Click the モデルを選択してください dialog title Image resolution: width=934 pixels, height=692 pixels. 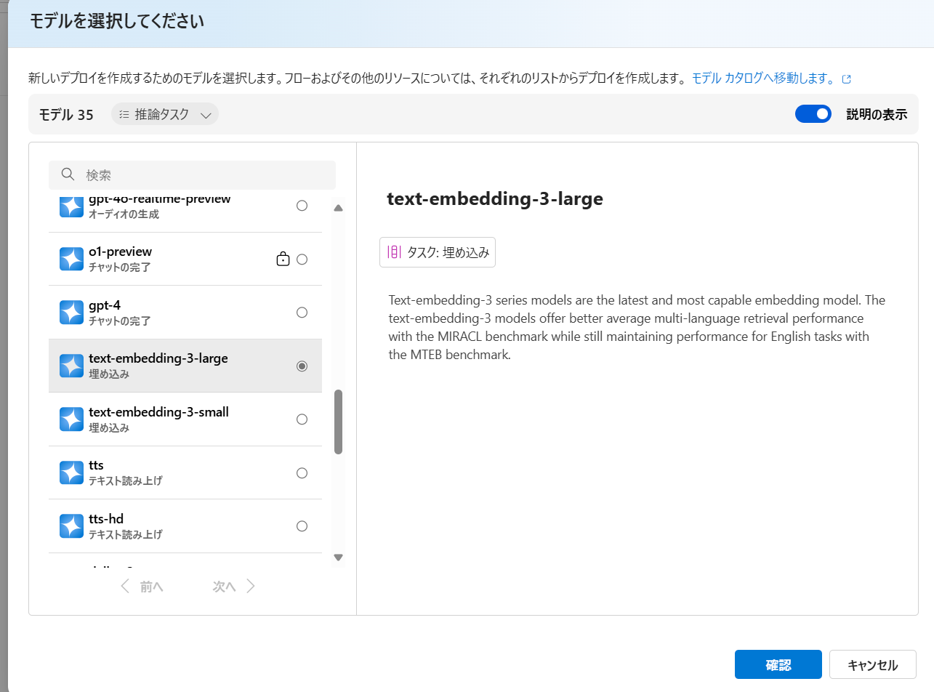click(117, 21)
